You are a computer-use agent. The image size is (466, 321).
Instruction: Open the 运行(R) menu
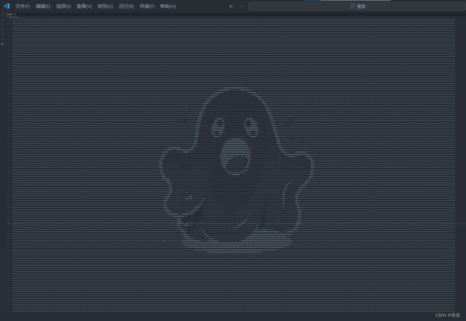click(x=126, y=6)
